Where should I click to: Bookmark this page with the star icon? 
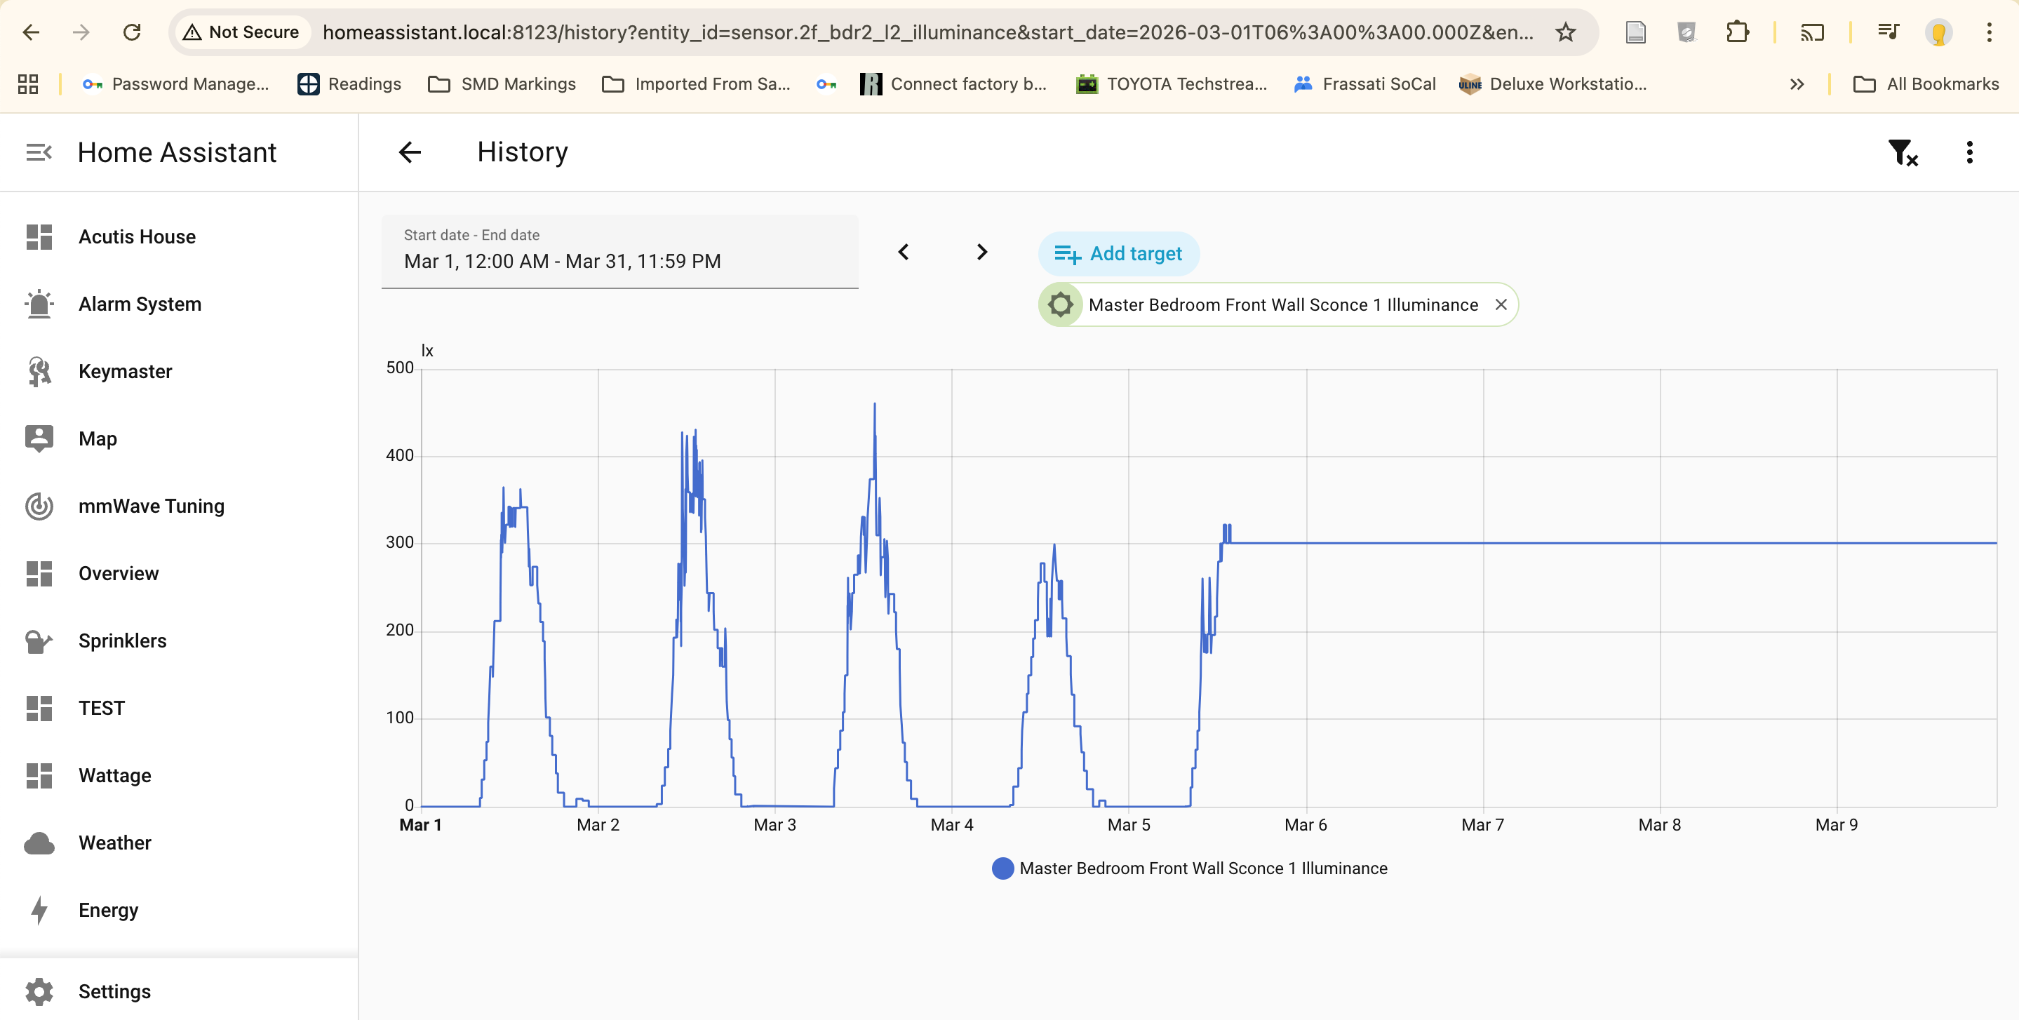[1565, 32]
